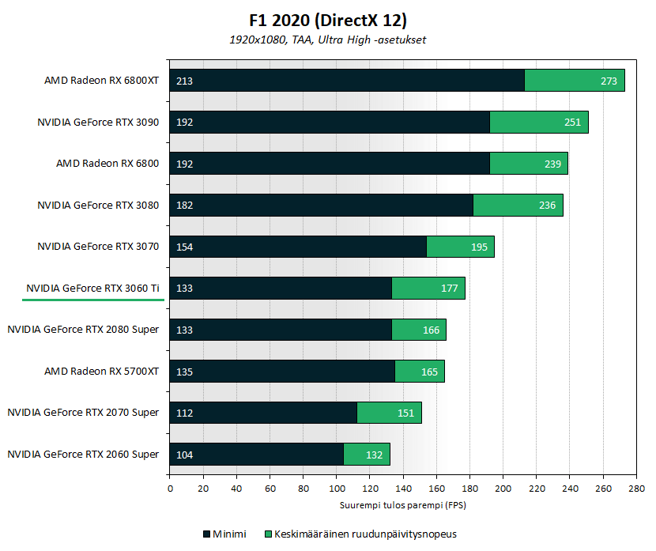Click the RTX 2070 Super 151 average segment
The width and height of the screenshot is (656, 551).
390,413
